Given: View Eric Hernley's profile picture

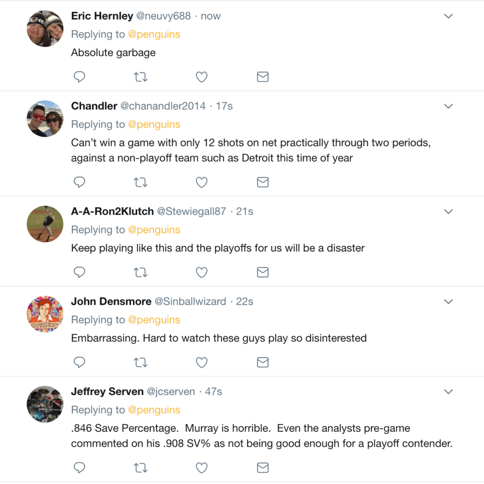Looking at the screenshot, I should coord(45,28).
